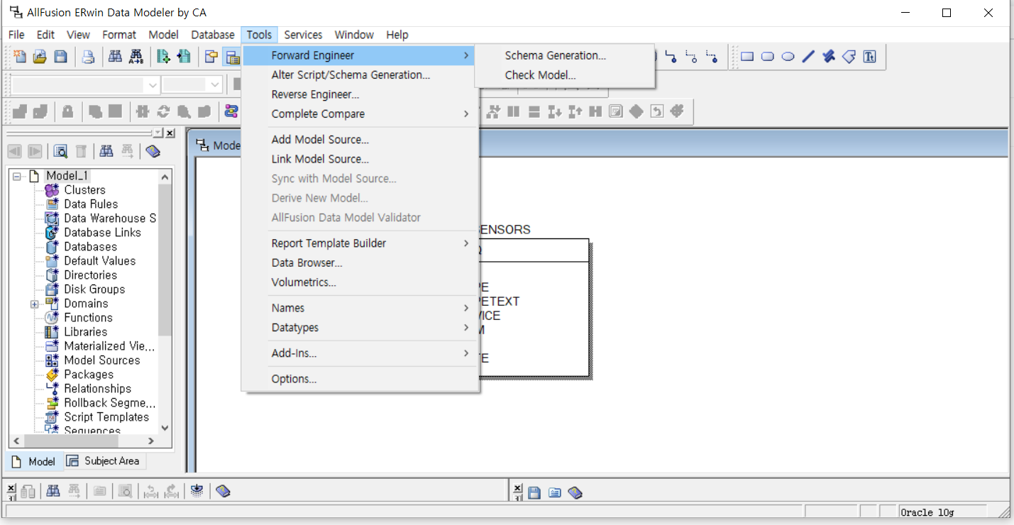
Task: Click the properties icon in explorer toolbar
Action: (x=61, y=151)
